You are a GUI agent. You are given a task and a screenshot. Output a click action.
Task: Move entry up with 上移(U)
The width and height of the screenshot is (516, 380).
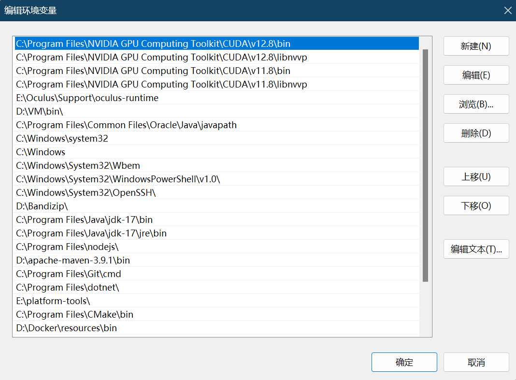(x=476, y=176)
